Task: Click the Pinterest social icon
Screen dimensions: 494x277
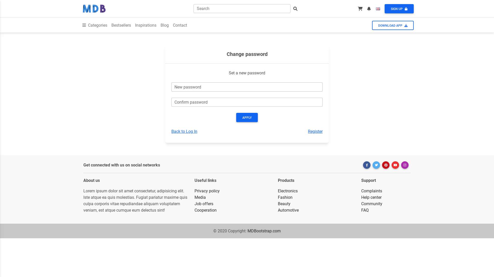Action: pos(386,165)
